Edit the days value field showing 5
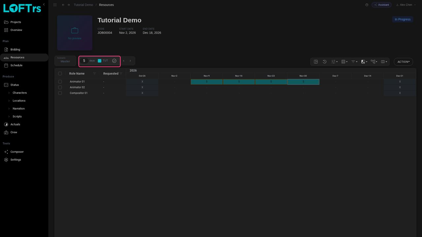 coord(84,61)
